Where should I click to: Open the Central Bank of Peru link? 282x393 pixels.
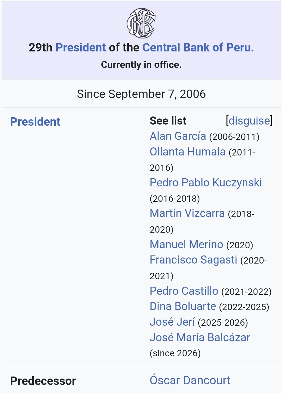[198, 48]
